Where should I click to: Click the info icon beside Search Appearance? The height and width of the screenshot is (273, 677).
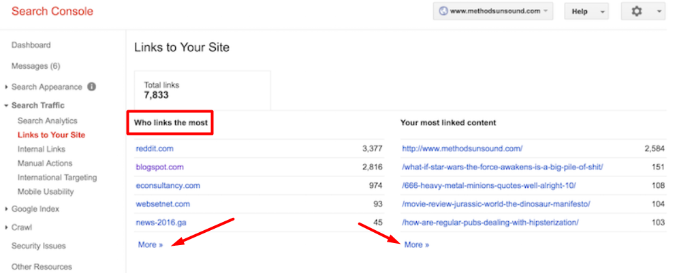[x=91, y=86]
